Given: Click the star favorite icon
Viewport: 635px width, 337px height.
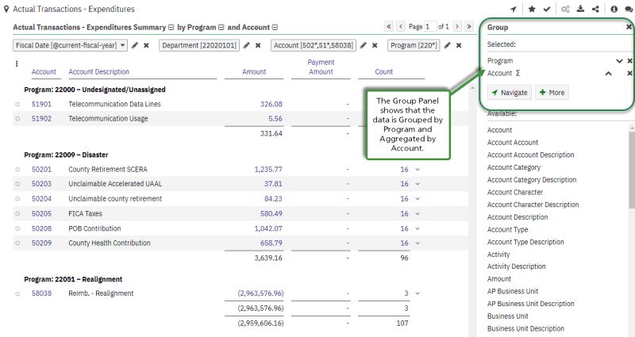Looking at the screenshot, I should pyautogui.click(x=532, y=9).
